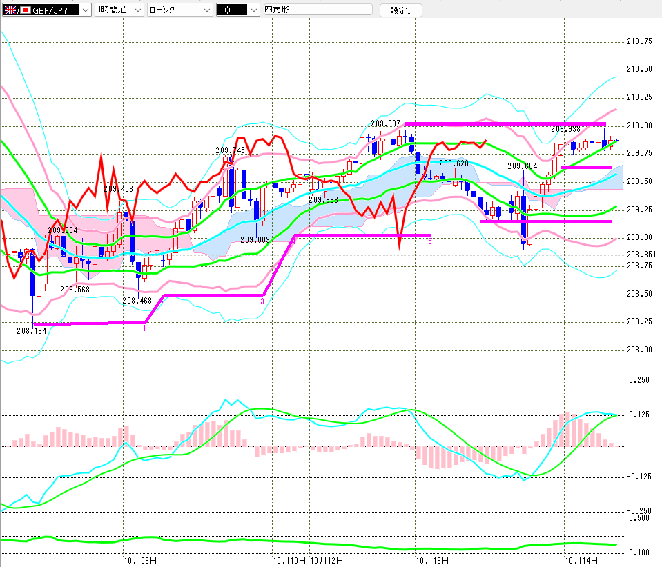This screenshot has width=662, height=567.
Task: Click the 210.75 price axis value
Action: [639, 41]
